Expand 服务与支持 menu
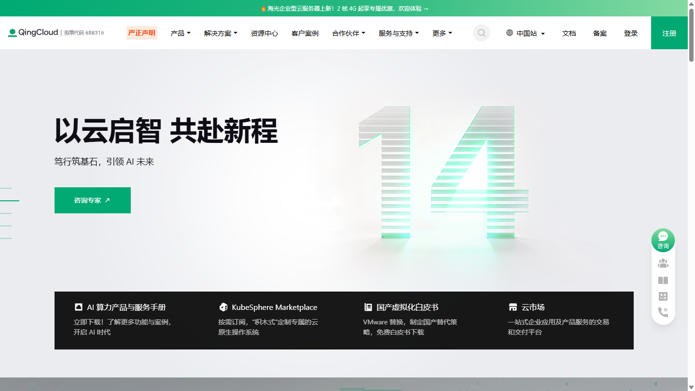 [399, 33]
